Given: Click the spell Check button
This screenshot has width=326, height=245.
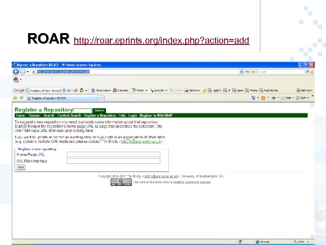Looking at the screenshot, I should tap(138, 90).
